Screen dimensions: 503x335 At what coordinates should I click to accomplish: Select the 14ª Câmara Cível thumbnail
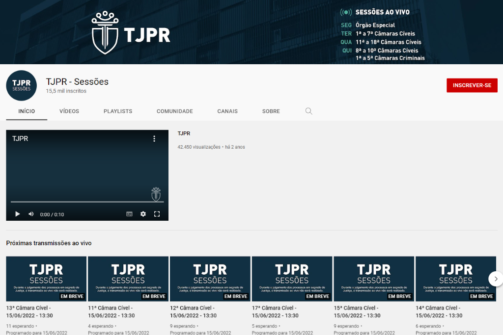coord(456,279)
